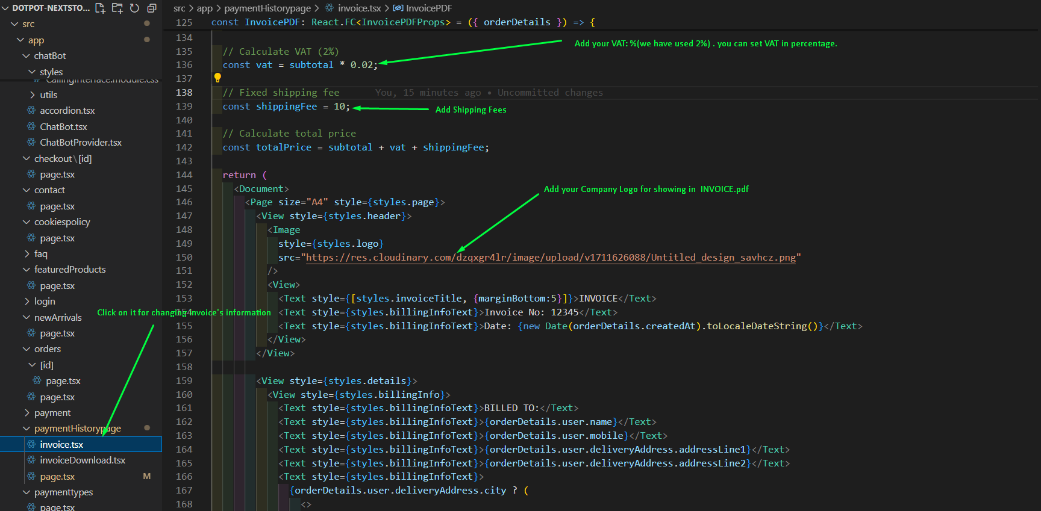The width and height of the screenshot is (1041, 511).
Task: Click the ChatBot.tsx file icon
Action: click(x=31, y=126)
